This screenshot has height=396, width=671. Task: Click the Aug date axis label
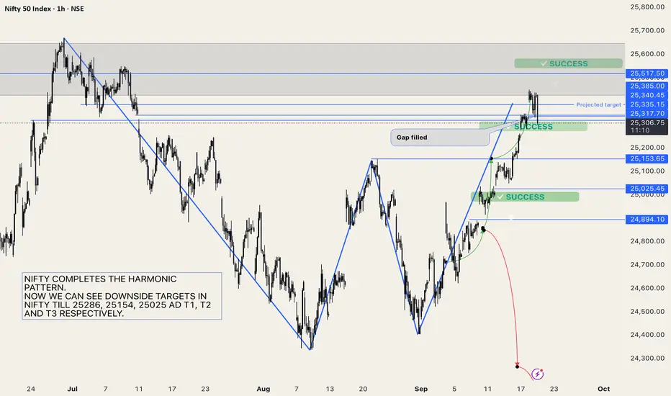pyautogui.click(x=264, y=389)
